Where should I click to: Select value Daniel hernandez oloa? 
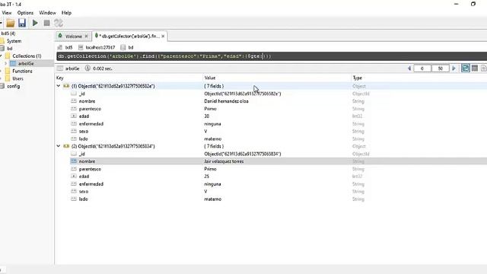coord(226,101)
